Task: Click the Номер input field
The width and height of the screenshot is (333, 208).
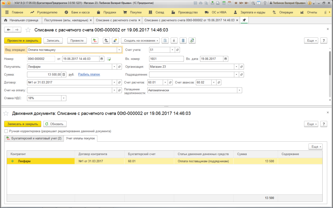Action: [x=41, y=59]
